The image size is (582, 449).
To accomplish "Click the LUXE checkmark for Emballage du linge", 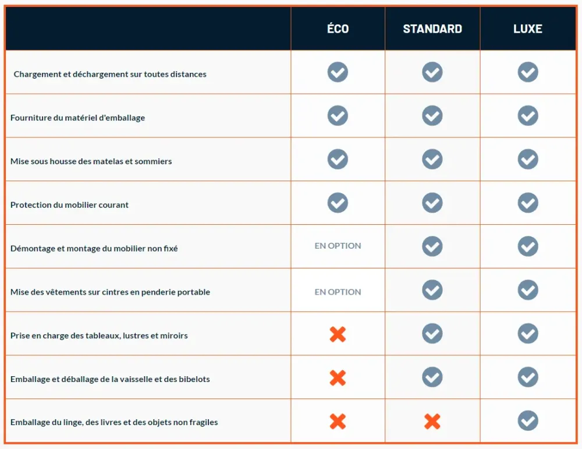I will (x=528, y=420).
